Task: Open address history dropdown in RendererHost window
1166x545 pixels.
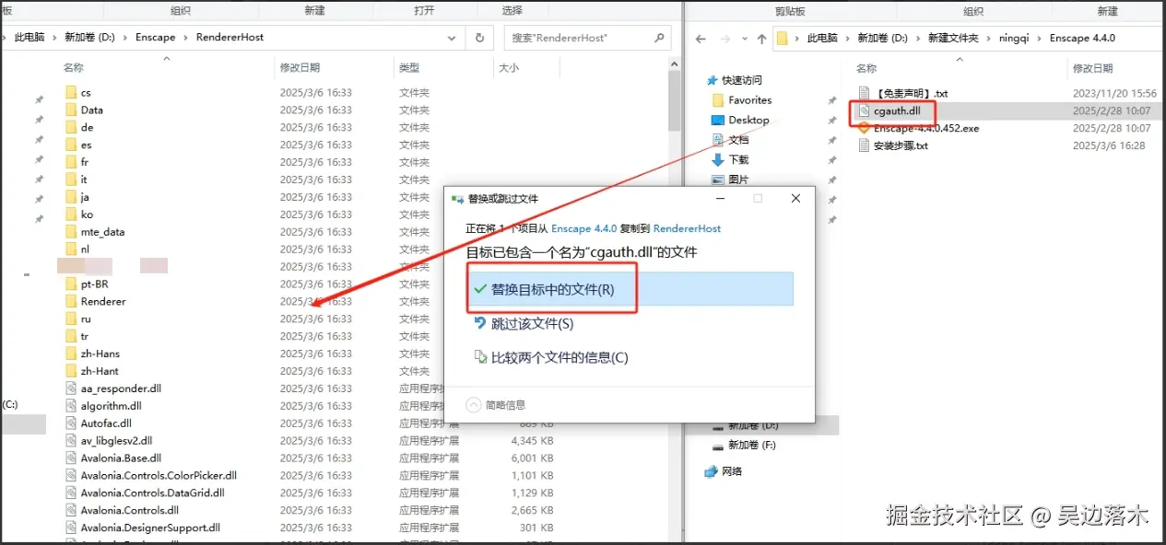Action: tap(452, 38)
